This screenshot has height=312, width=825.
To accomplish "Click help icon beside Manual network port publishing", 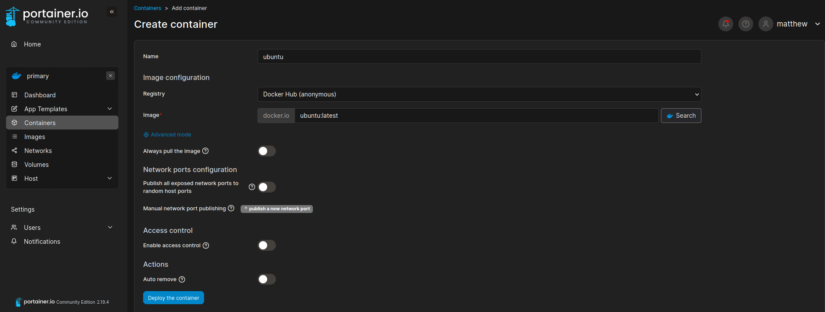I will (x=231, y=208).
